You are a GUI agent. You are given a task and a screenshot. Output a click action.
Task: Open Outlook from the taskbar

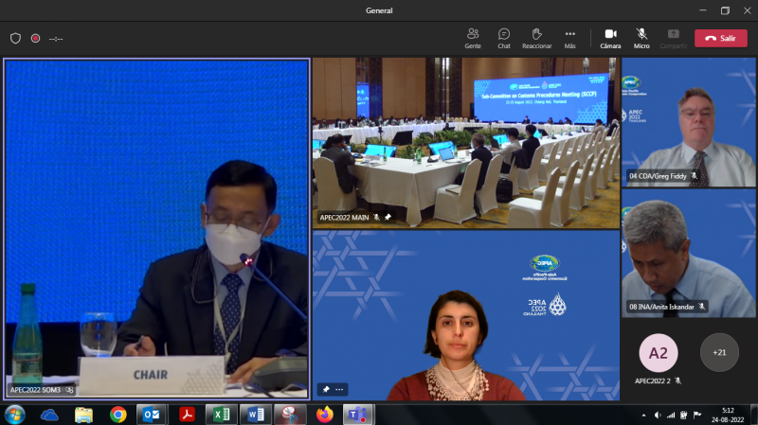click(151, 415)
